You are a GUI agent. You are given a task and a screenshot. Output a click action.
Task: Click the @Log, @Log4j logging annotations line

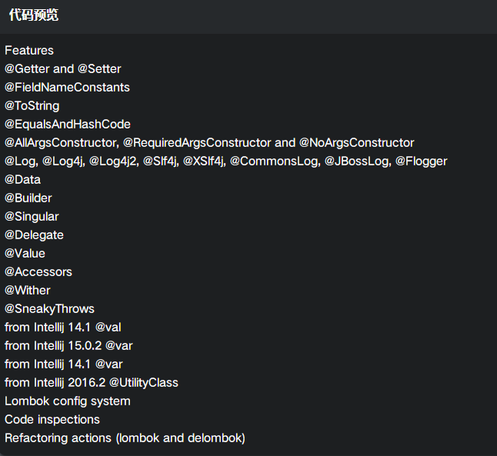click(225, 161)
